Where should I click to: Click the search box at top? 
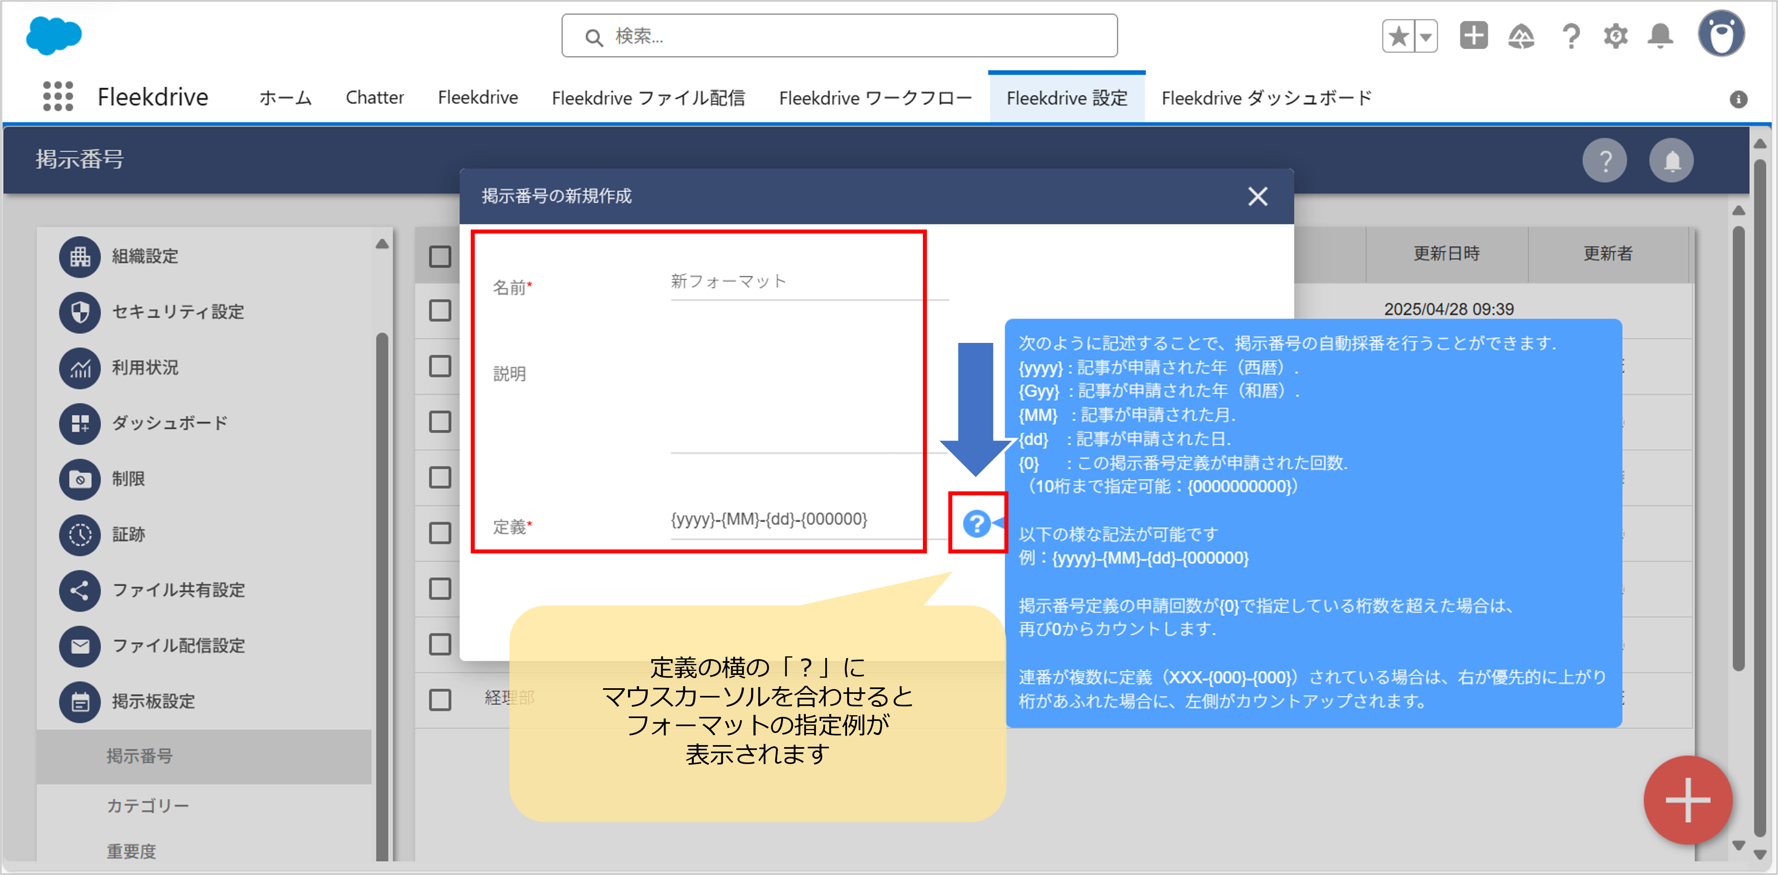pyautogui.click(x=839, y=36)
